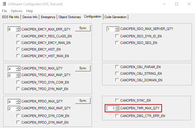Open the Object Dictionary tab
This screenshot has width=195, height=128.
click(70, 17)
